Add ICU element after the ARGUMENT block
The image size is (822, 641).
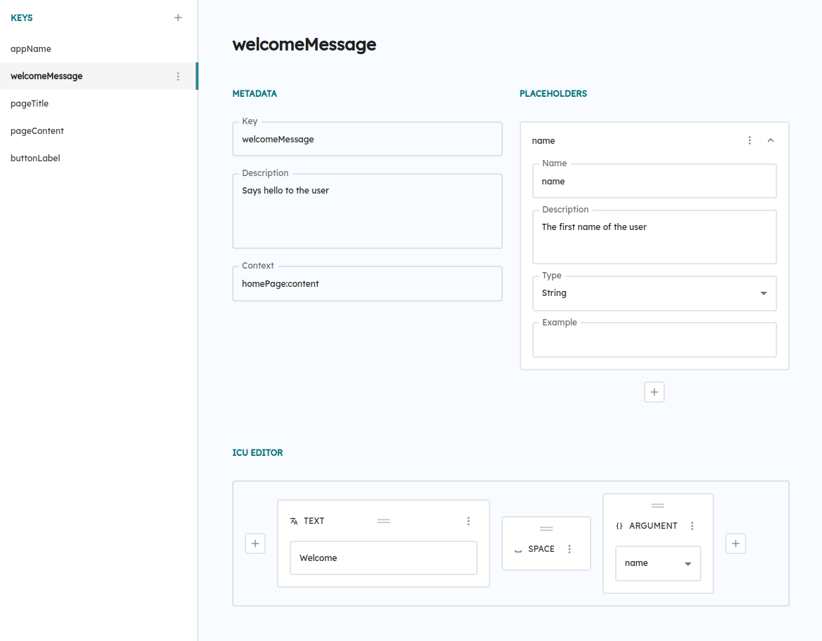(x=735, y=544)
